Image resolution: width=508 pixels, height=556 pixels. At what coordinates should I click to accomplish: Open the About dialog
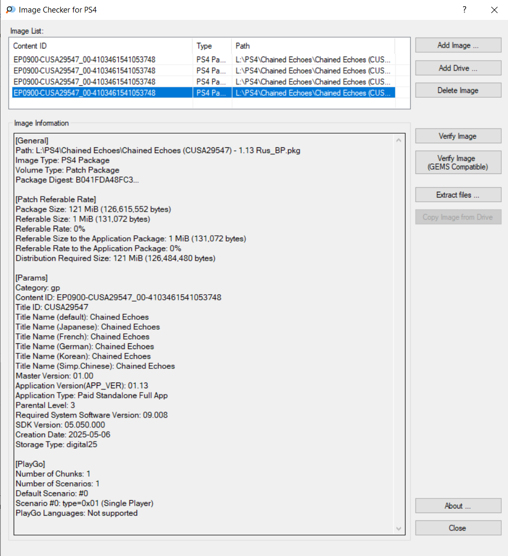pyautogui.click(x=458, y=506)
